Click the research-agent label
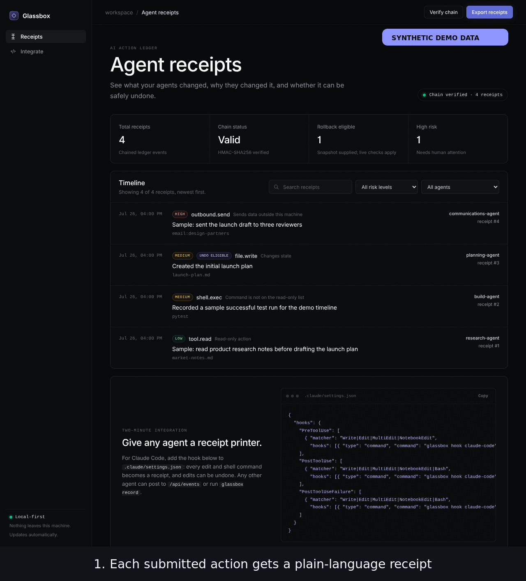The width and height of the screenshot is (526, 581). [x=482, y=338]
